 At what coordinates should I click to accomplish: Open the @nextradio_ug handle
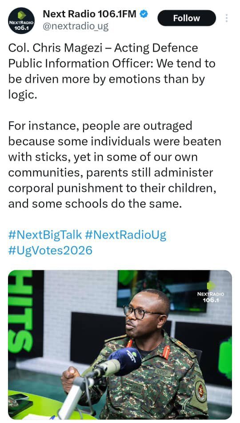tap(76, 26)
